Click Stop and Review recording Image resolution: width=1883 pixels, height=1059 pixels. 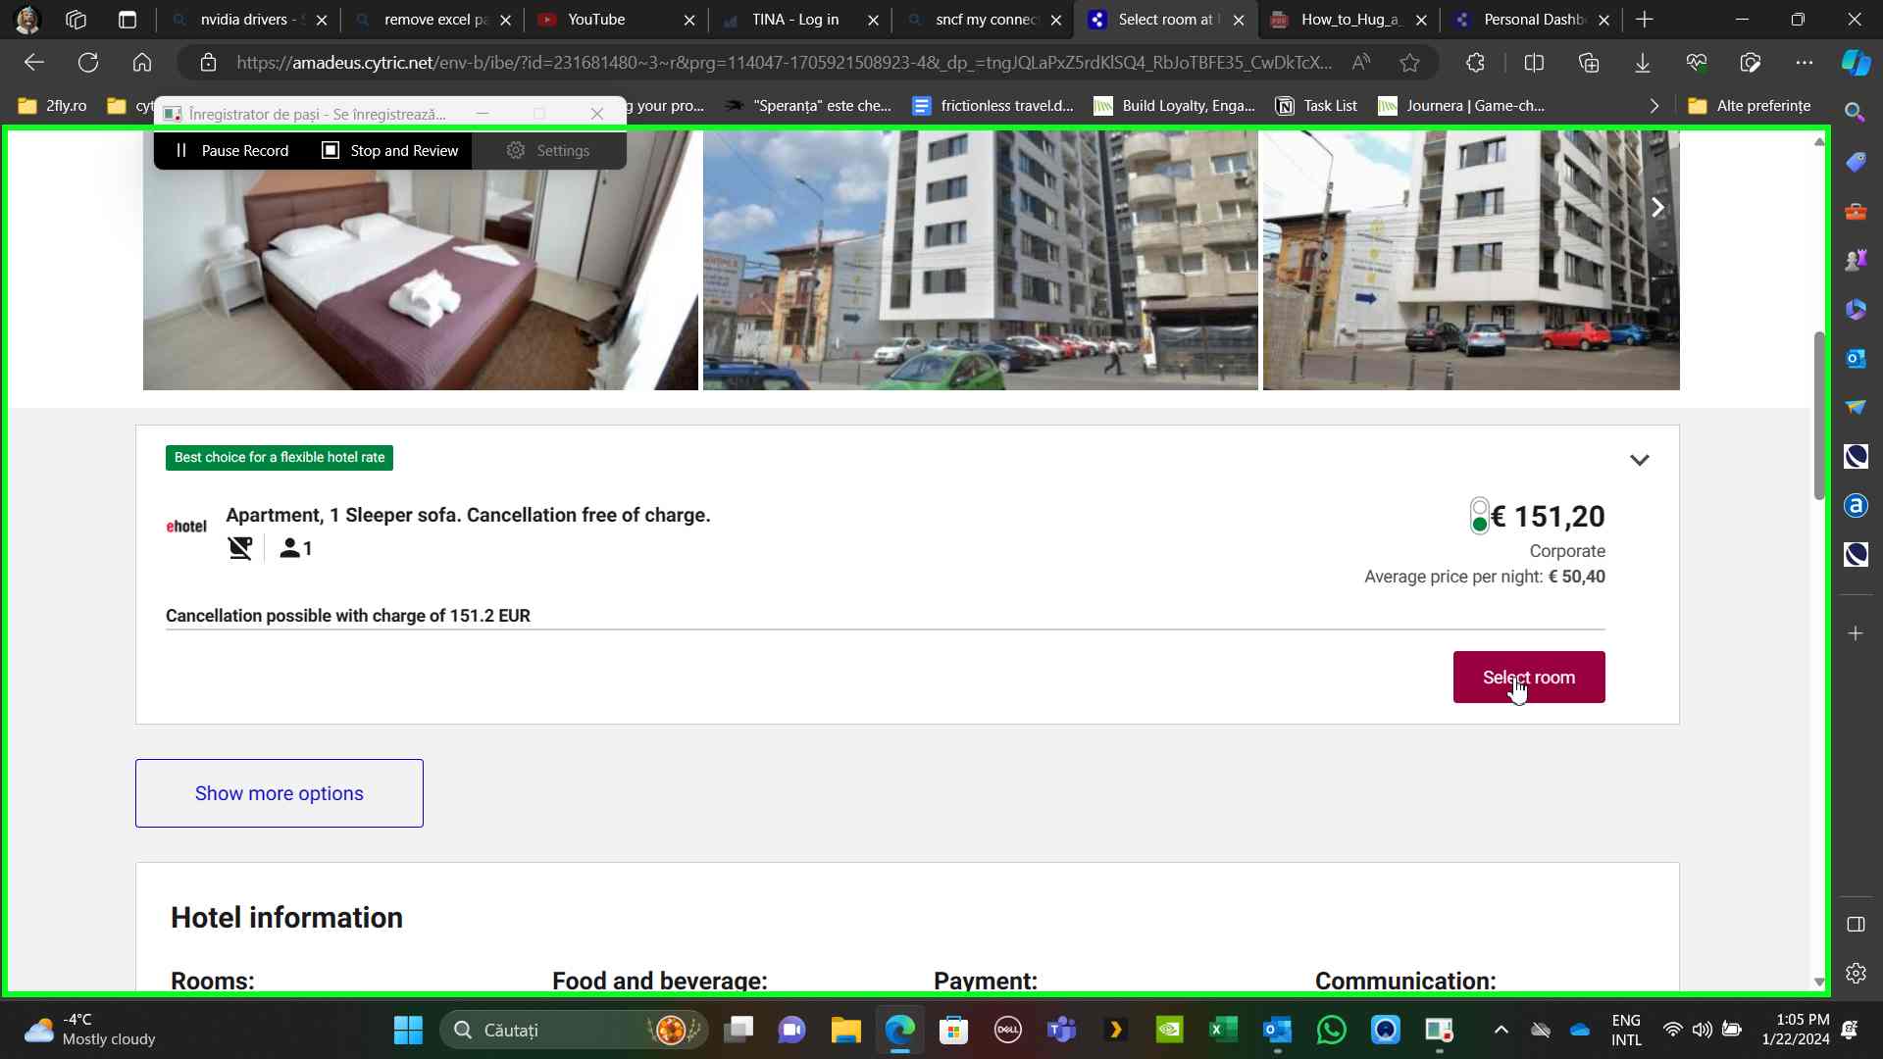point(390,150)
